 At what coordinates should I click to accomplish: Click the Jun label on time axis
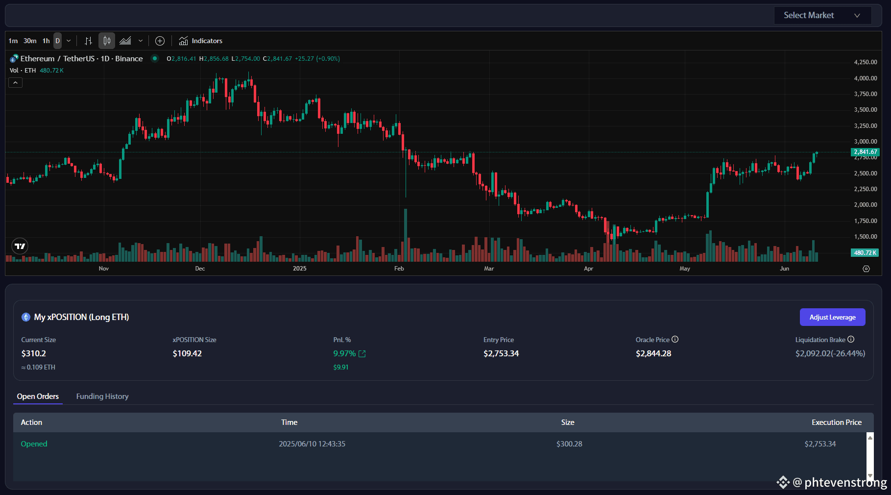click(785, 269)
